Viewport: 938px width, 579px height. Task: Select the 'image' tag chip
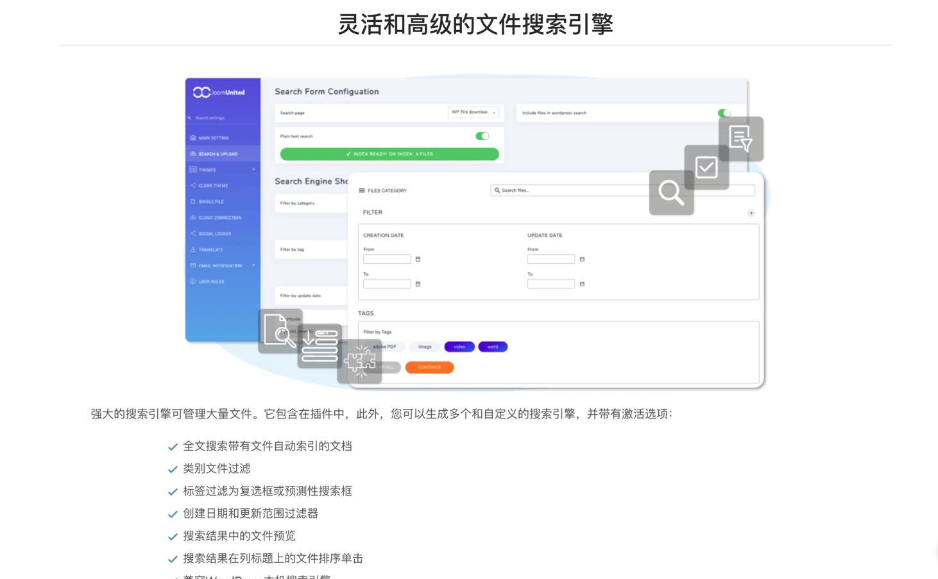(425, 347)
